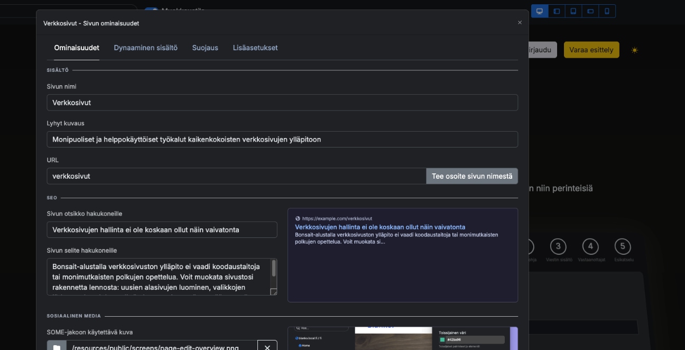Click the sun theme icon
Screen dimensions: 685x350
click(x=635, y=50)
